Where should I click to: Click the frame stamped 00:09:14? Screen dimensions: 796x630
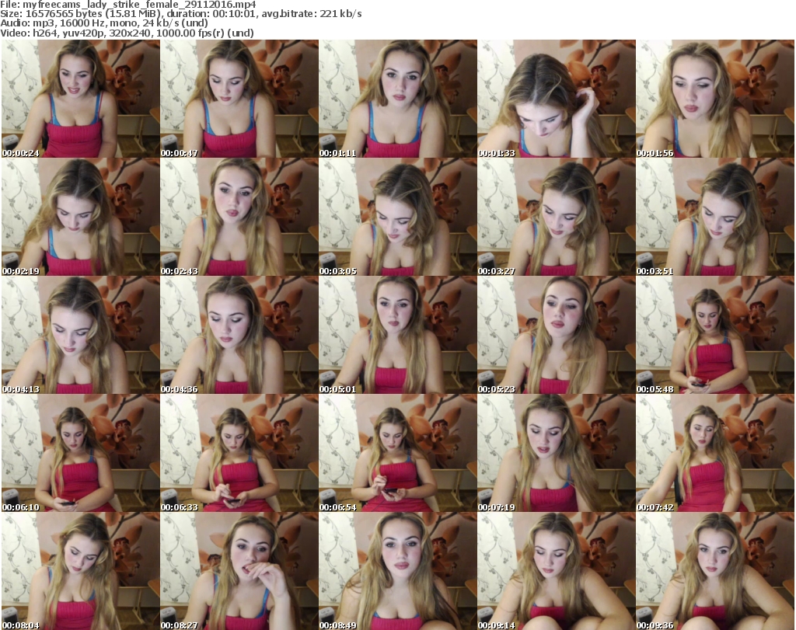557,571
